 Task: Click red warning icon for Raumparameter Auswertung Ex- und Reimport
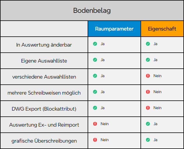tap(95, 124)
